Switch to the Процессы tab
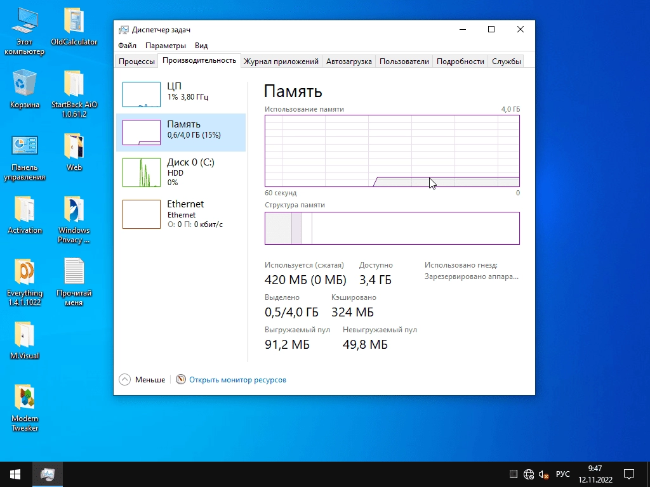 click(x=136, y=62)
